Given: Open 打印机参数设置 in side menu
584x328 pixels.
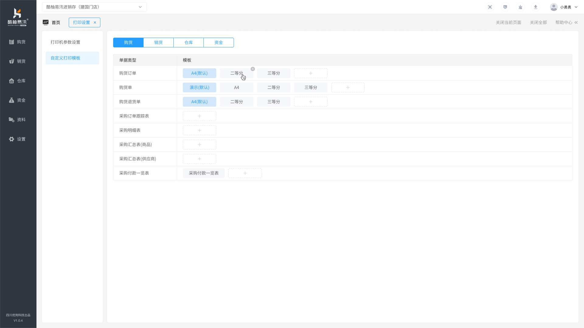Looking at the screenshot, I should (65, 42).
